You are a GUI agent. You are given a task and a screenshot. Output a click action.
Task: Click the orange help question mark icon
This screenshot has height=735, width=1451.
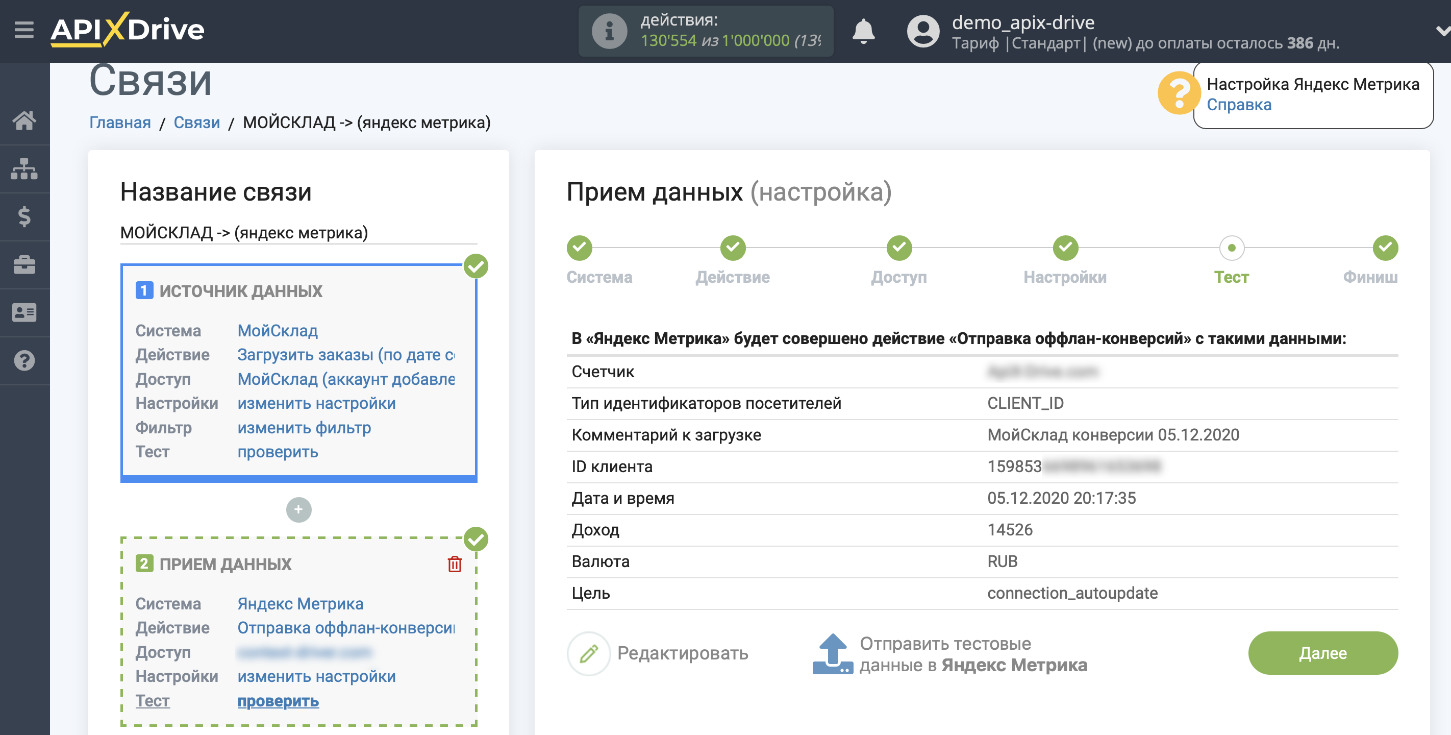(1179, 93)
